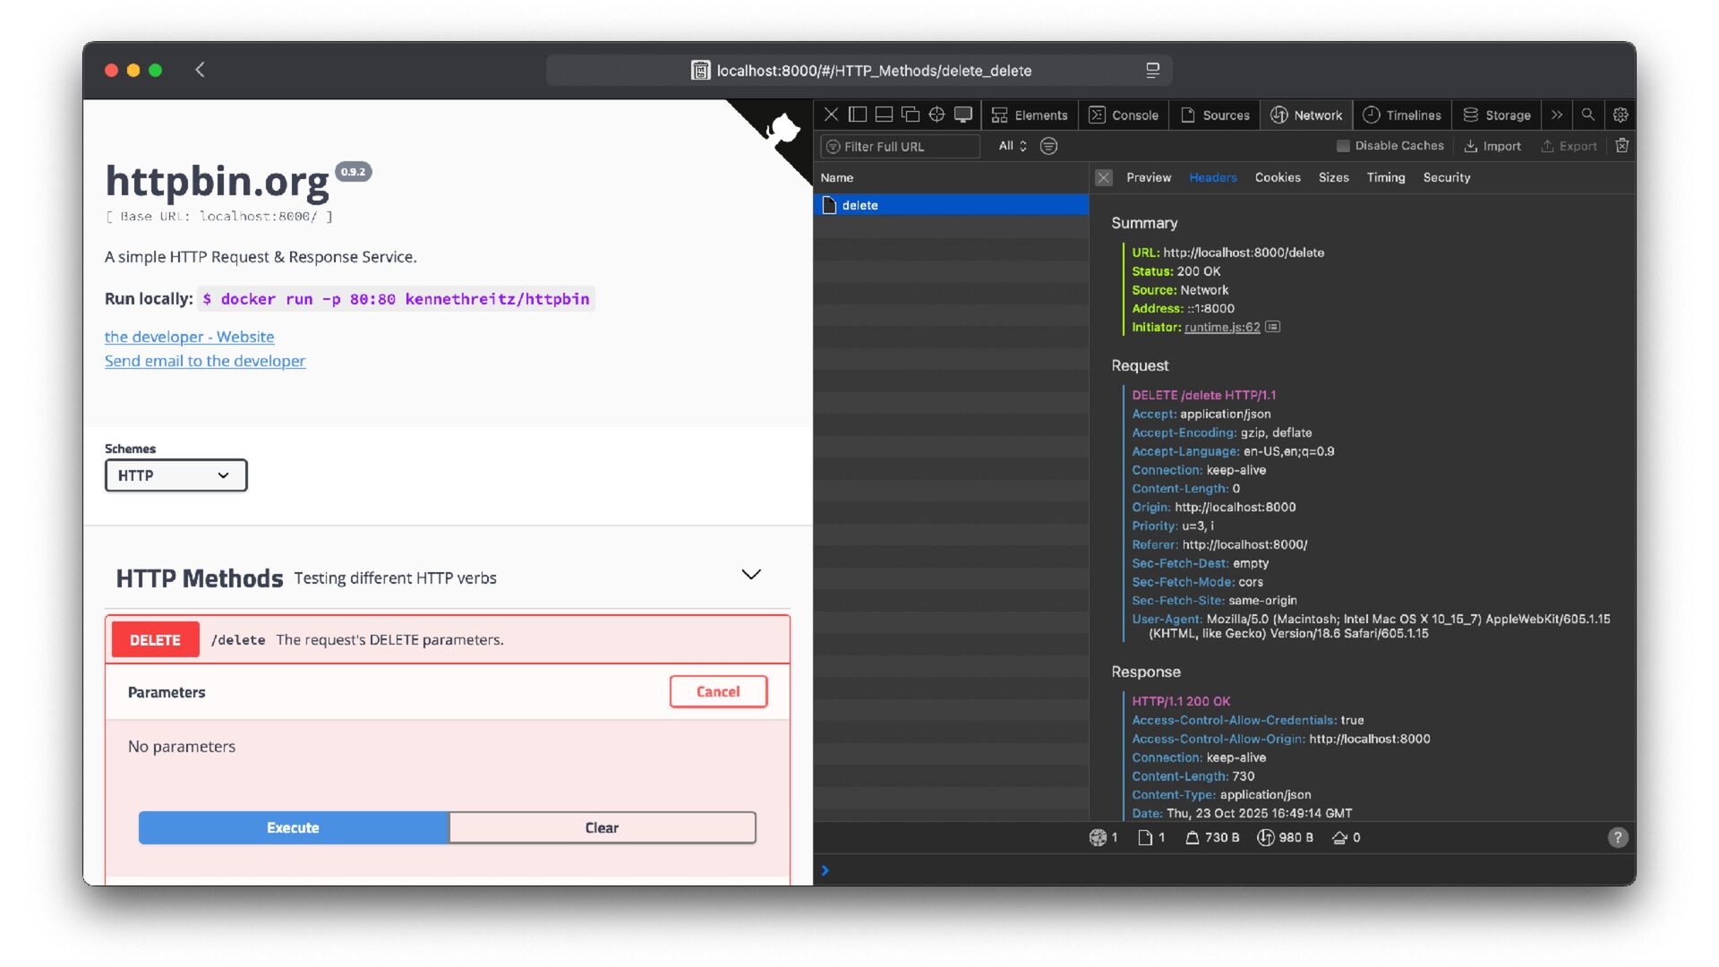1719x967 pixels.
Task: Close the request detail pane
Action: [1104, 177]
